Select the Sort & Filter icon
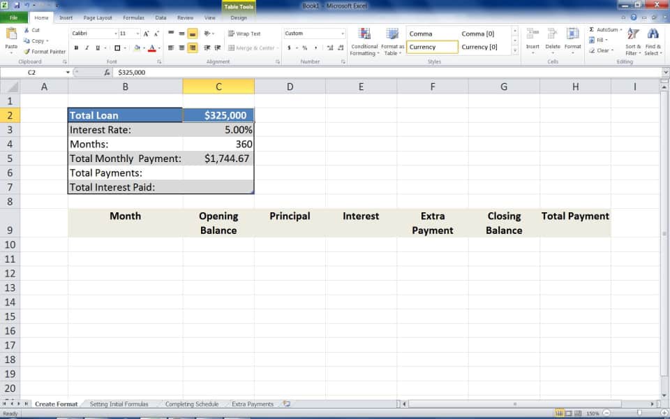 [633, 35]
